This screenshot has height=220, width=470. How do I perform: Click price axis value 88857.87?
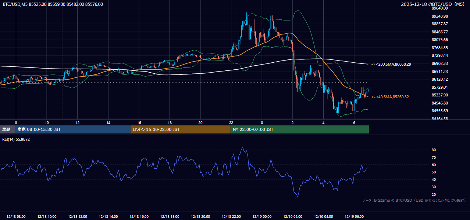point(440,24)
